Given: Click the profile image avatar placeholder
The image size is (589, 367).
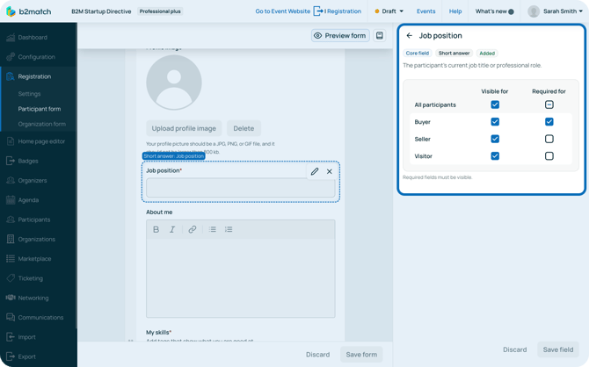Looking at the screenshot, I should [174, 83].
